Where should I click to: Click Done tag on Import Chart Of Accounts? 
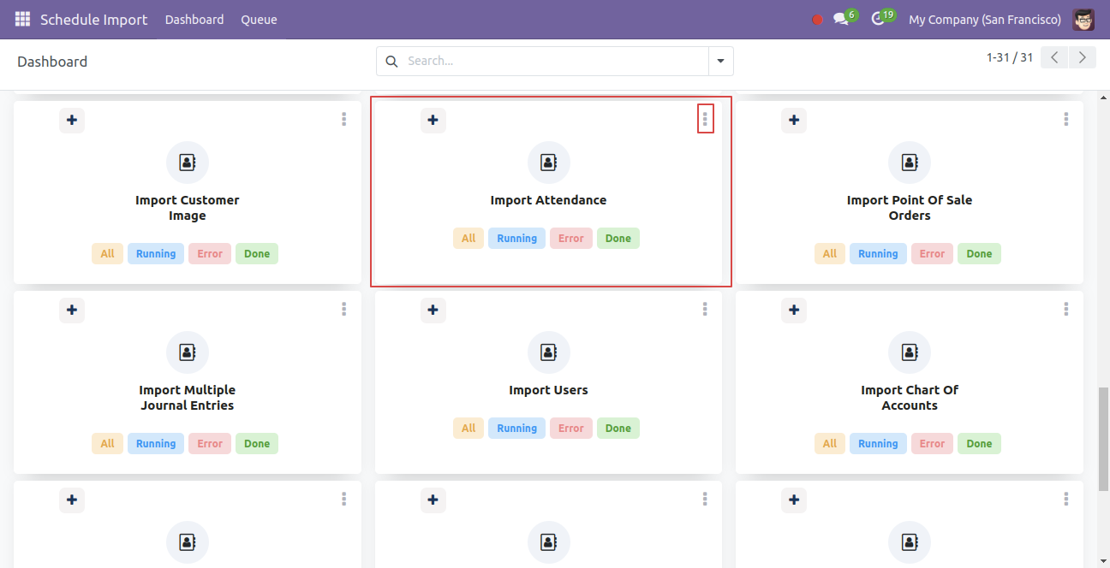pyautogui.click(x=980, y=444)
